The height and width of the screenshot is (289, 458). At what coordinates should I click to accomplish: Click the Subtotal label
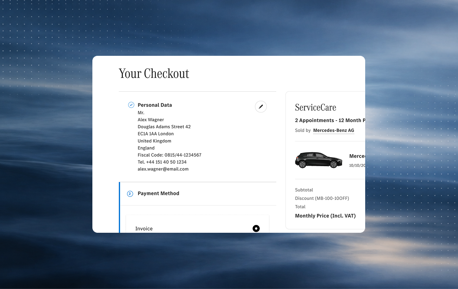[x=304, y=190]
